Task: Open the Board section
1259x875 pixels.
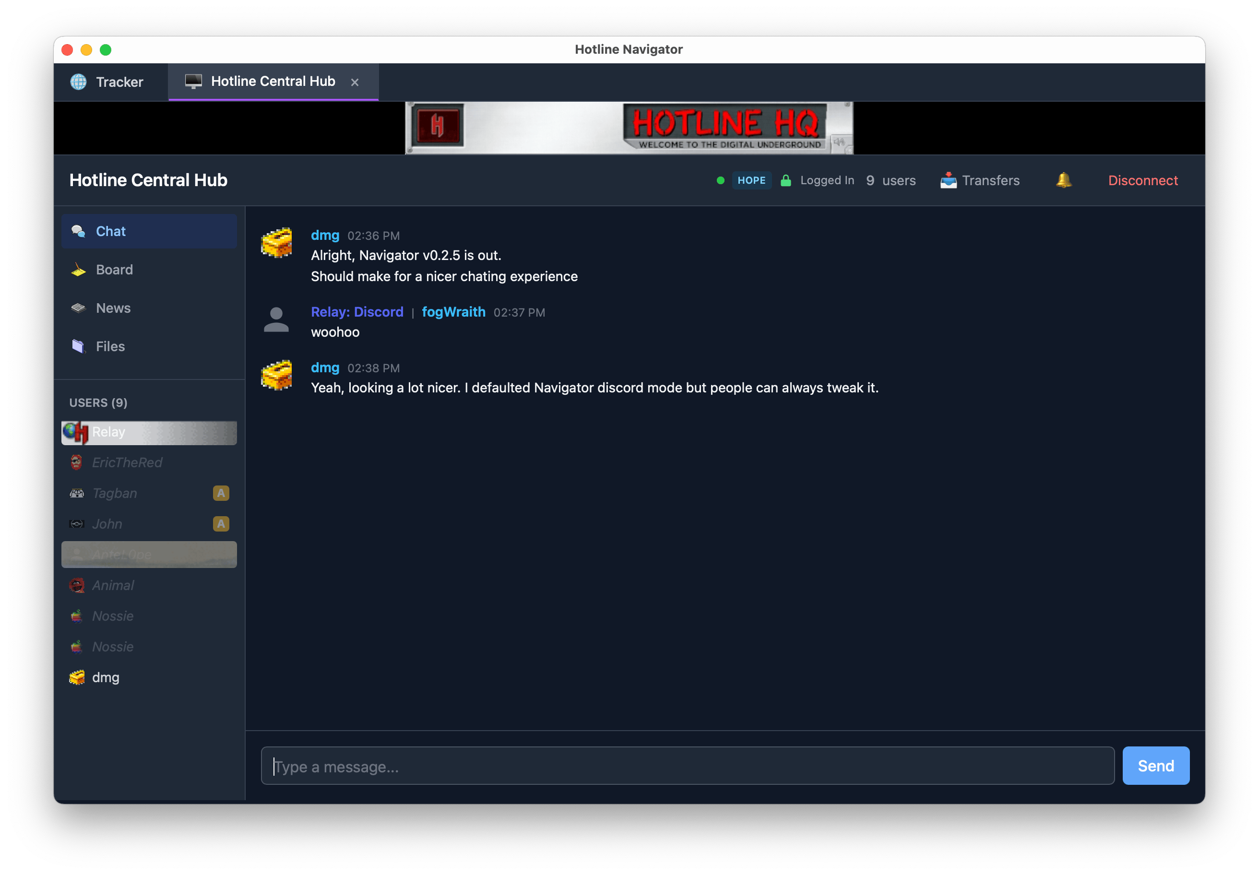Action: coord(149,270)
